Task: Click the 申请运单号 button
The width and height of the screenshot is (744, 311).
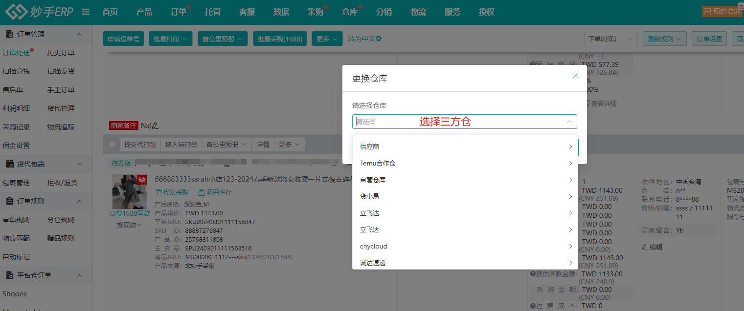Action: pyautogui.click(x=123, y=39)
